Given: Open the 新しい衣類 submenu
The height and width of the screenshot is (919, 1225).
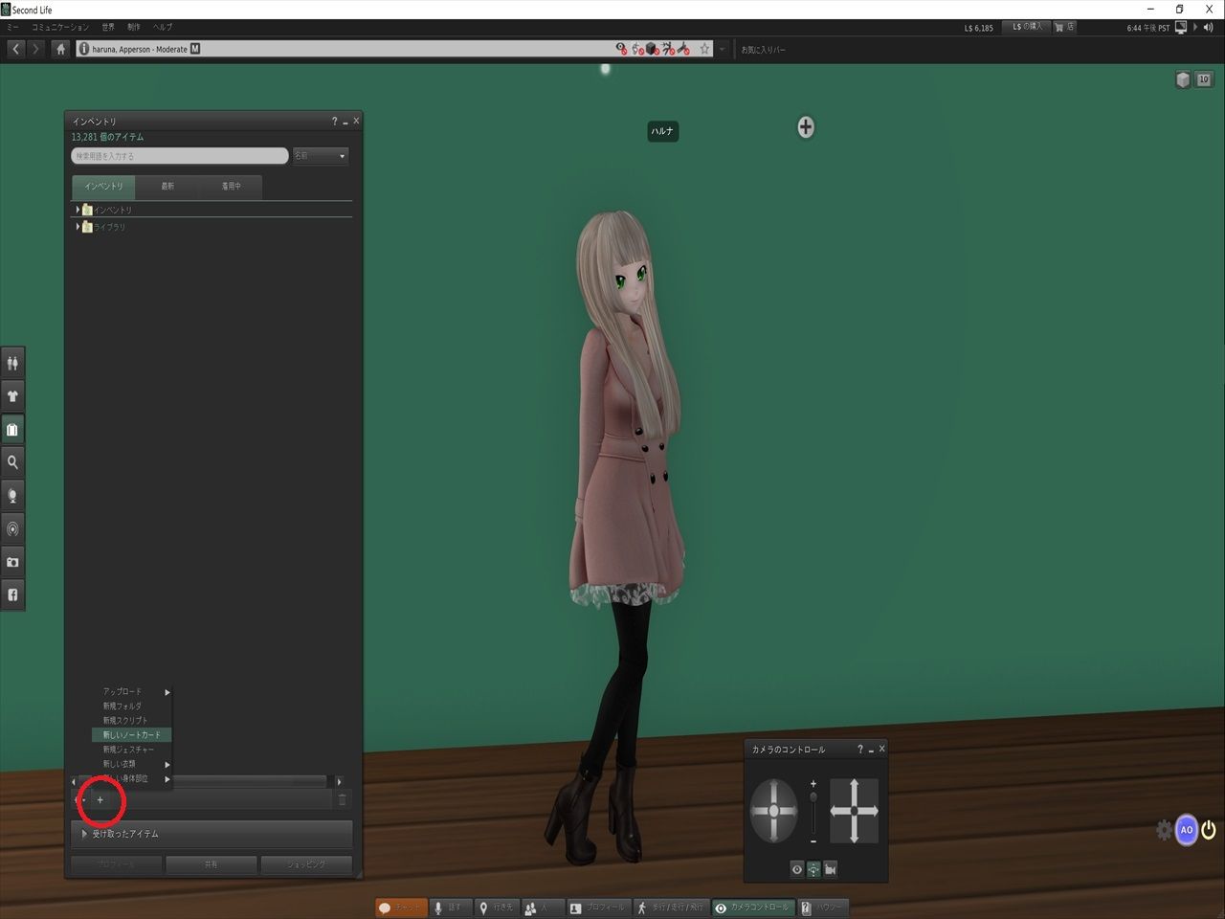Looking at the screenshot, I should pyautogui.click(x=132, y=764).
